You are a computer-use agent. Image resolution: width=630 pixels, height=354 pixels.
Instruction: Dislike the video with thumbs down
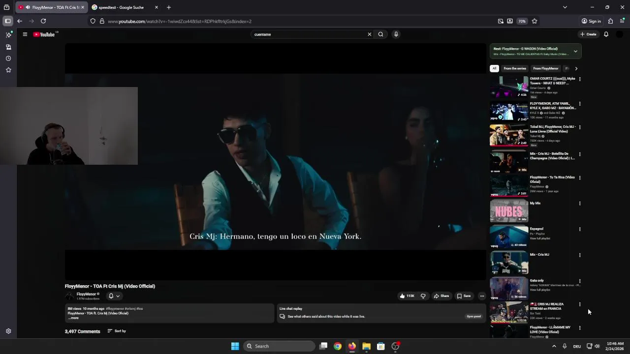point(423,296)
